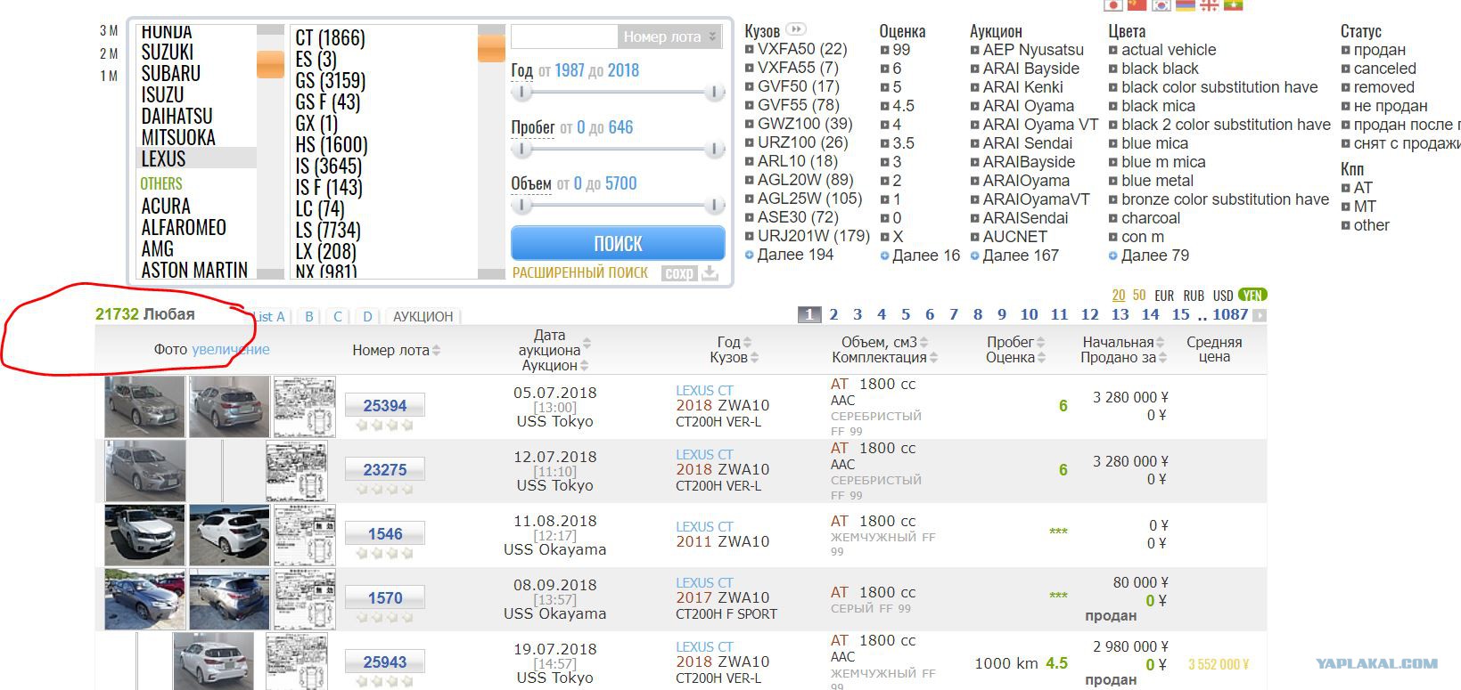This screenshot has height=690, width=1461.
Task: Switch currency to EUR
Action: [1164, 296]
